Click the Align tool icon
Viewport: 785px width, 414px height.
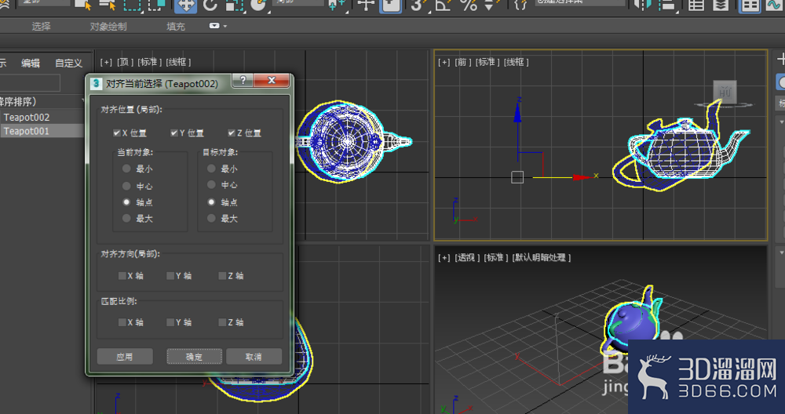(668, 5)
